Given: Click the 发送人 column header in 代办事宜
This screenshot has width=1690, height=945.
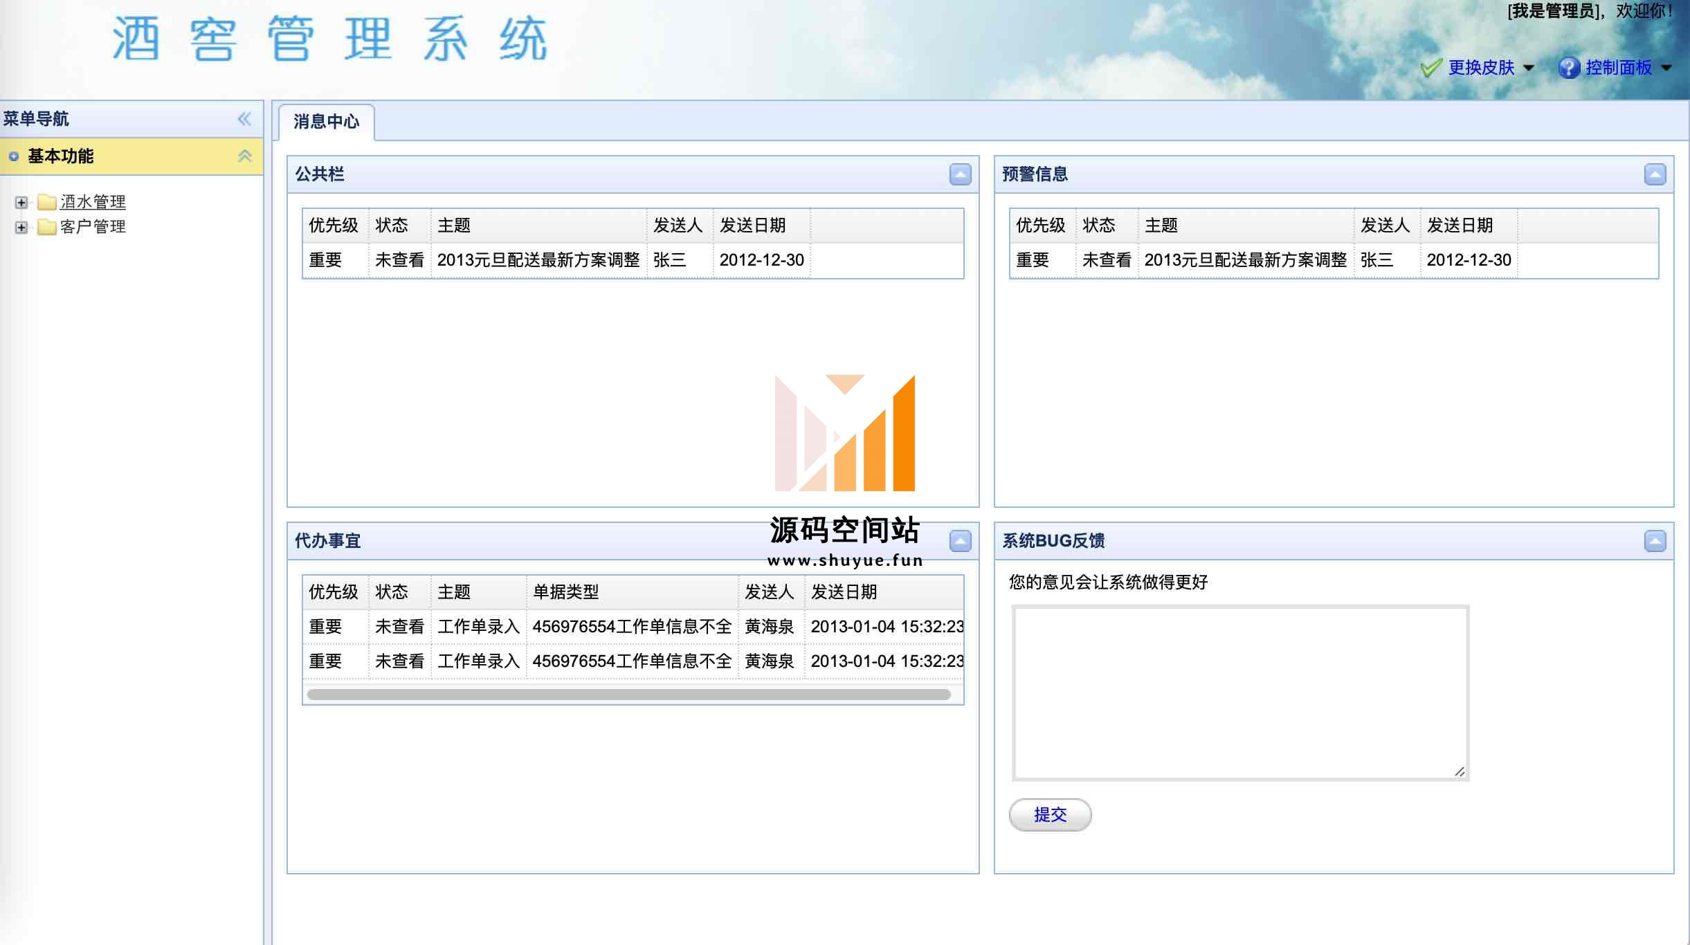Looking at the screenshot, I should tap(772, 592).
